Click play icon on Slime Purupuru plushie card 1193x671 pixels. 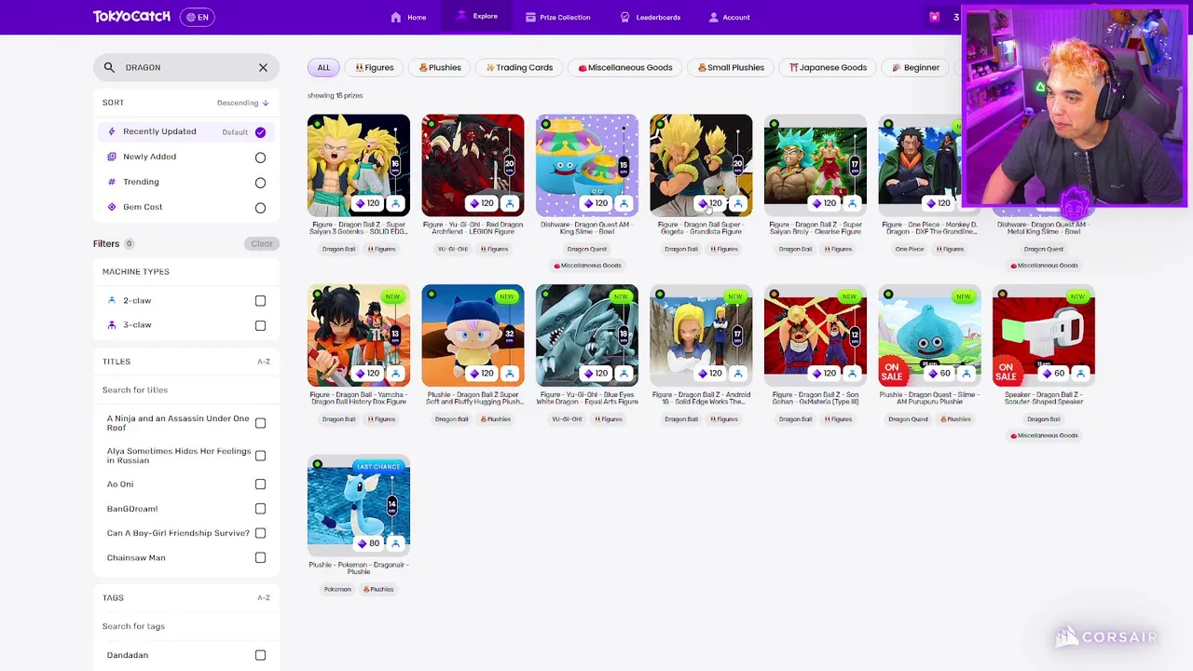click(967, 374)
